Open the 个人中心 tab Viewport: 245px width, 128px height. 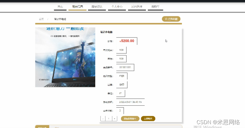coord(117,7)
